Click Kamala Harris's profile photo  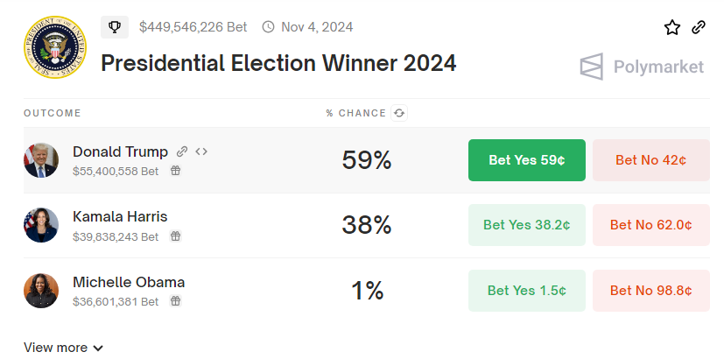point(41,225)
